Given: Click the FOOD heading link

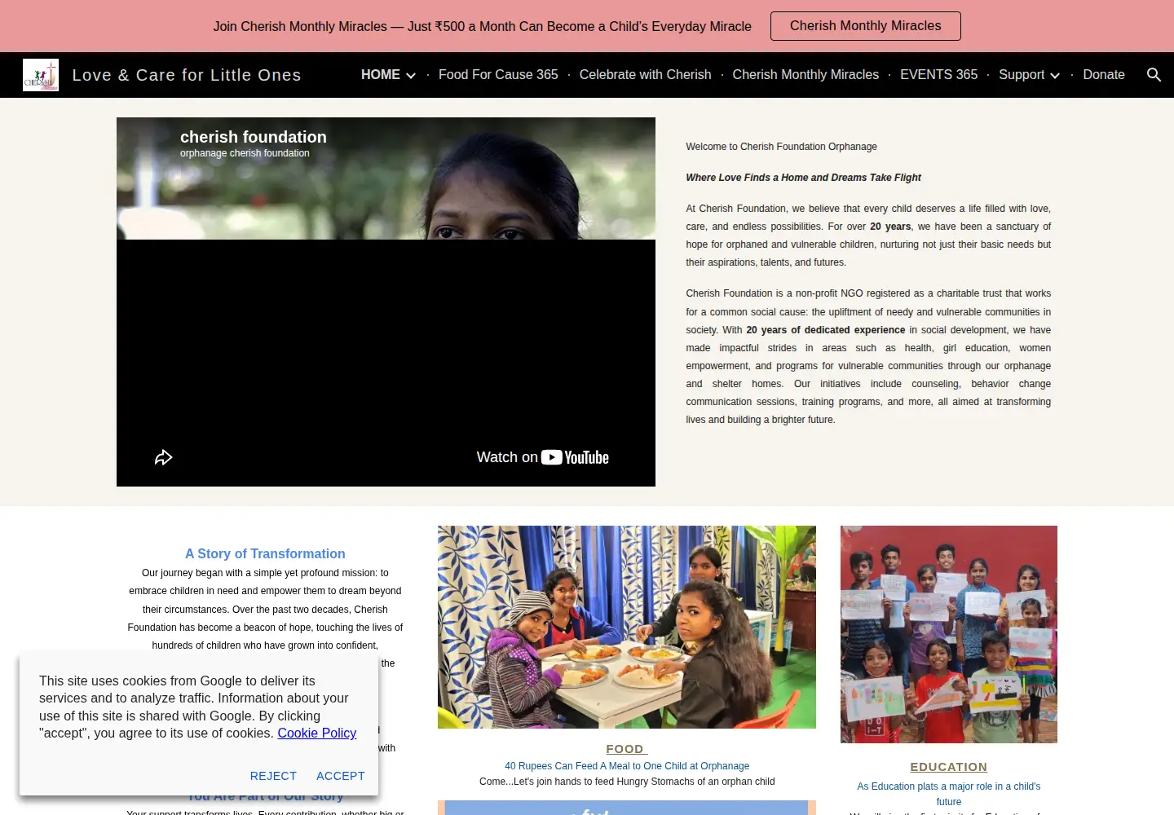Looking at the screenshot, I should pos(626,749).
